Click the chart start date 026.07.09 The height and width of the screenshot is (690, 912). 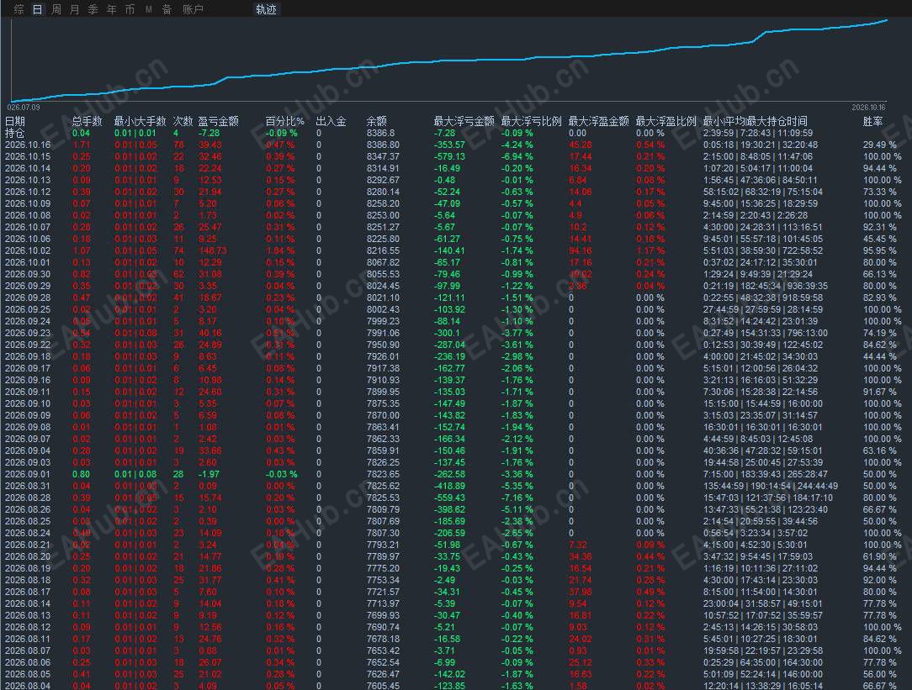(24, 108)
